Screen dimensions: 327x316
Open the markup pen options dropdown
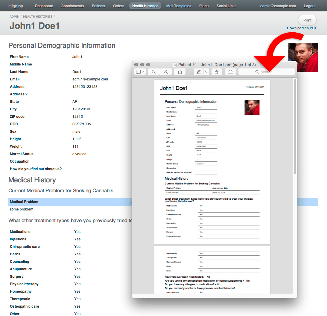pyautogui.click(x=206, y=72)
